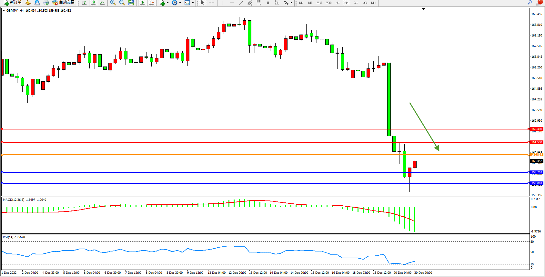Toggle AutoTrading (自动交易) button

(64, 3)
